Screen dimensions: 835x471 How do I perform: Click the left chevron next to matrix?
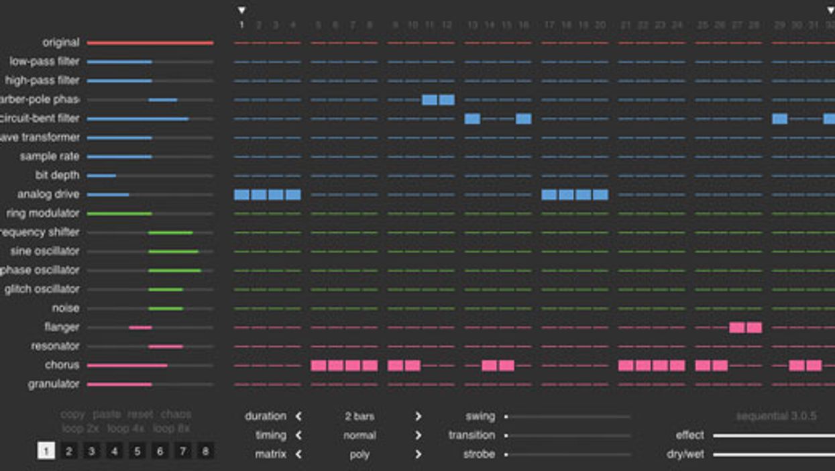pos(299,454)
